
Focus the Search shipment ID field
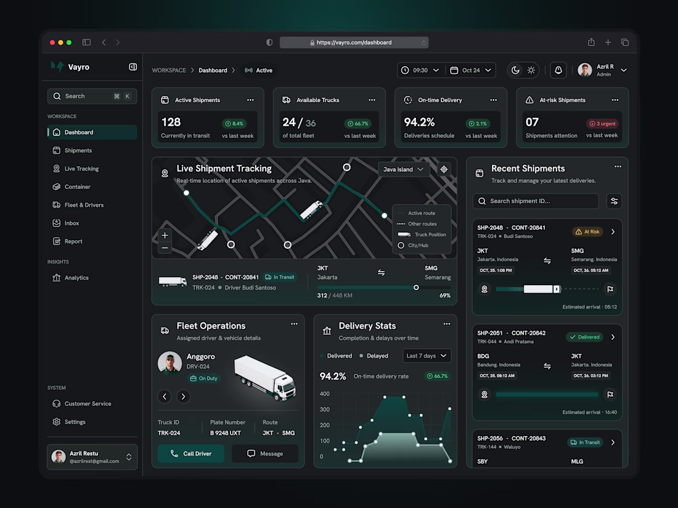536,201
